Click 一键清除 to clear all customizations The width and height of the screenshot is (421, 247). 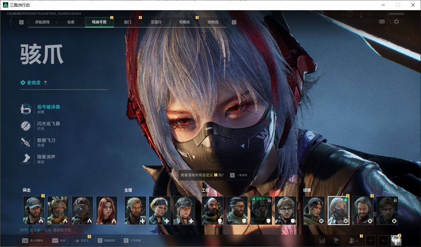[239, 175]
